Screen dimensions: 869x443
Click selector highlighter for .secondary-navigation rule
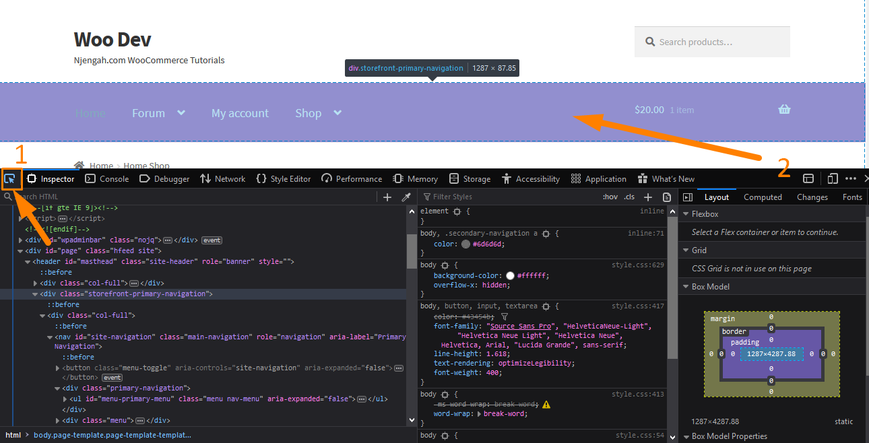pyautogui.click(x=546, y=234)
